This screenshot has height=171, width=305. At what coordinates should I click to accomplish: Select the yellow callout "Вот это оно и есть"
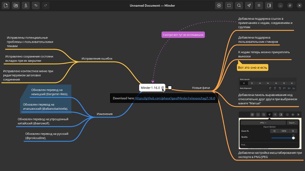click(x=253, y=67)
